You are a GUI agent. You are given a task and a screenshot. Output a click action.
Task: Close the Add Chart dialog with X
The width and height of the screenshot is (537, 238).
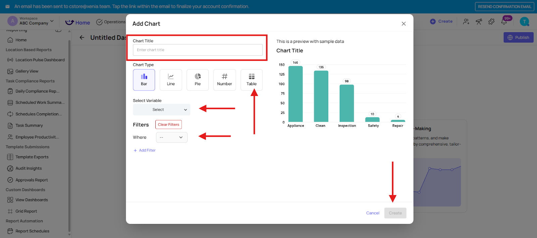click(x=403, y=24)
